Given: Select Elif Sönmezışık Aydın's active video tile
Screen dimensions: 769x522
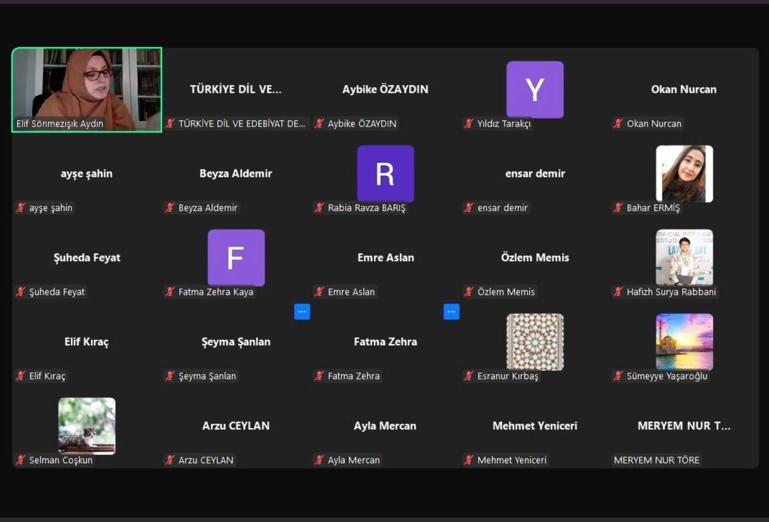Looking at the screenshot, I should click(x=87, y=90).
